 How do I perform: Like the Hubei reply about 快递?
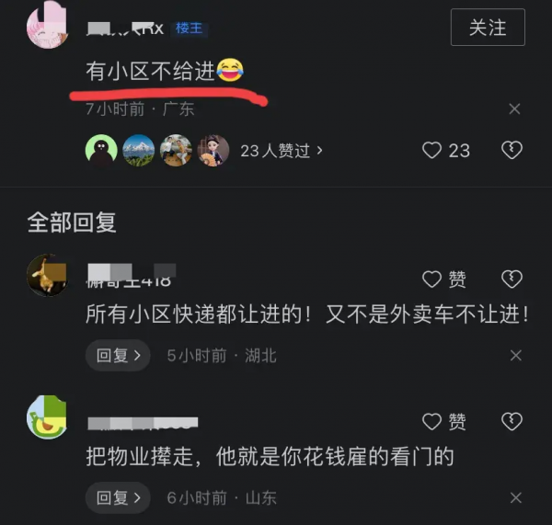click(x=444, y=280)
